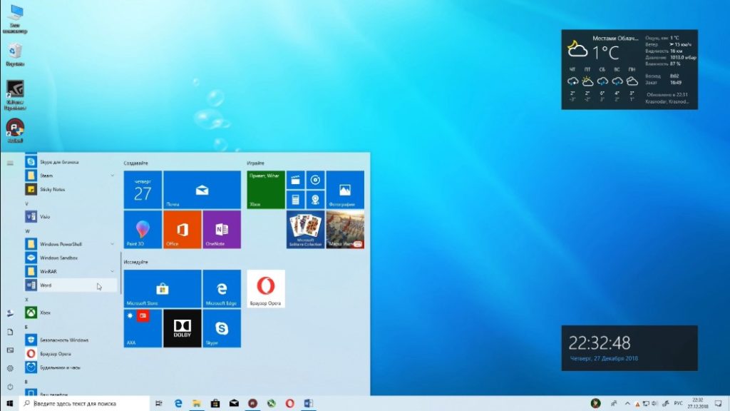Open the Calendar tile showing 27
730x411 pixels.
[143, 190]
